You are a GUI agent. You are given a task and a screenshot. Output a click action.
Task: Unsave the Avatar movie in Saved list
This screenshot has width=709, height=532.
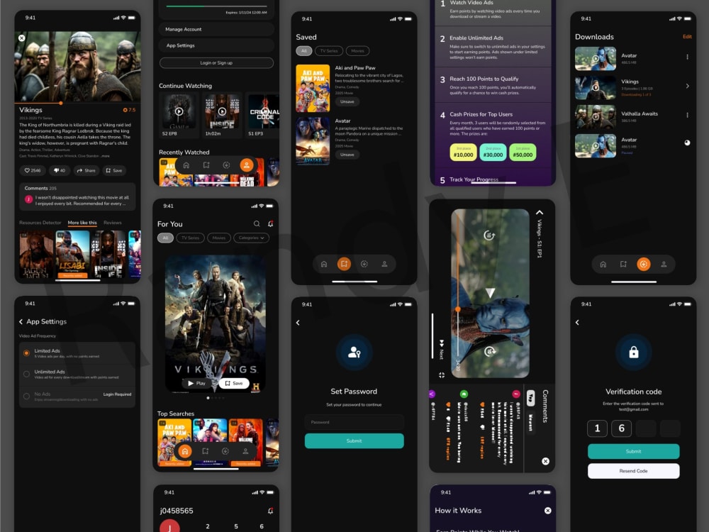pyautogui.click(x=347, y=155)
